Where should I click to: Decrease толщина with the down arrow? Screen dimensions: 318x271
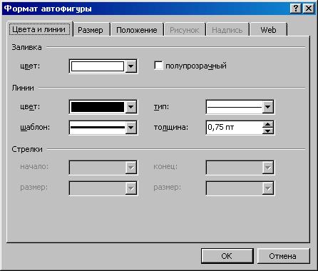[x=267, y=131]
